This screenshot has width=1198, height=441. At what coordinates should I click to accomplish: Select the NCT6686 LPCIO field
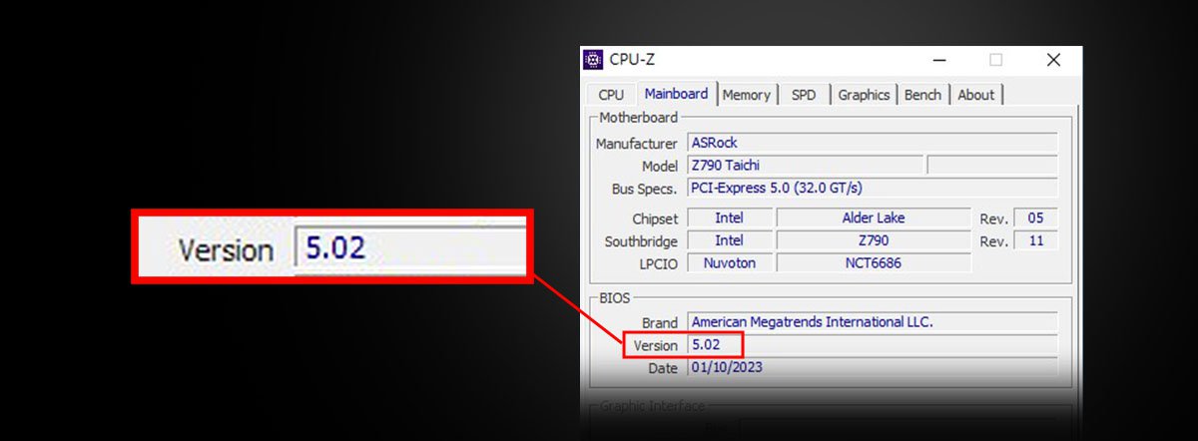click(x=873, y=262)
